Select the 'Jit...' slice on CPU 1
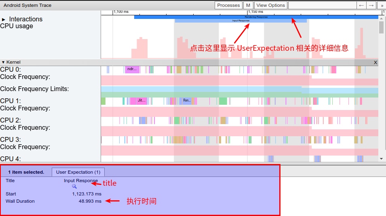 tap(141, 100)
